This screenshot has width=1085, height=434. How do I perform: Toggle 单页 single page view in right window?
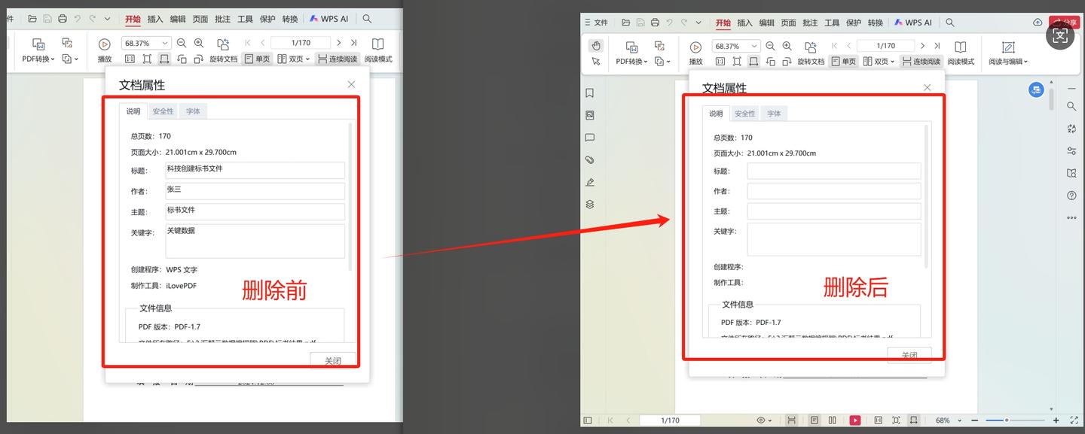coord(843,62)
